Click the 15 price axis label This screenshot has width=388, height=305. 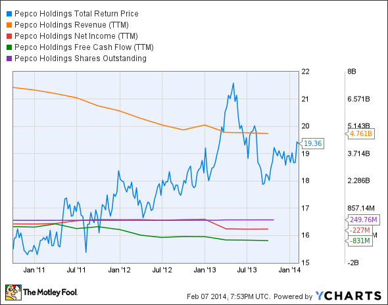[x=305, y=263]
